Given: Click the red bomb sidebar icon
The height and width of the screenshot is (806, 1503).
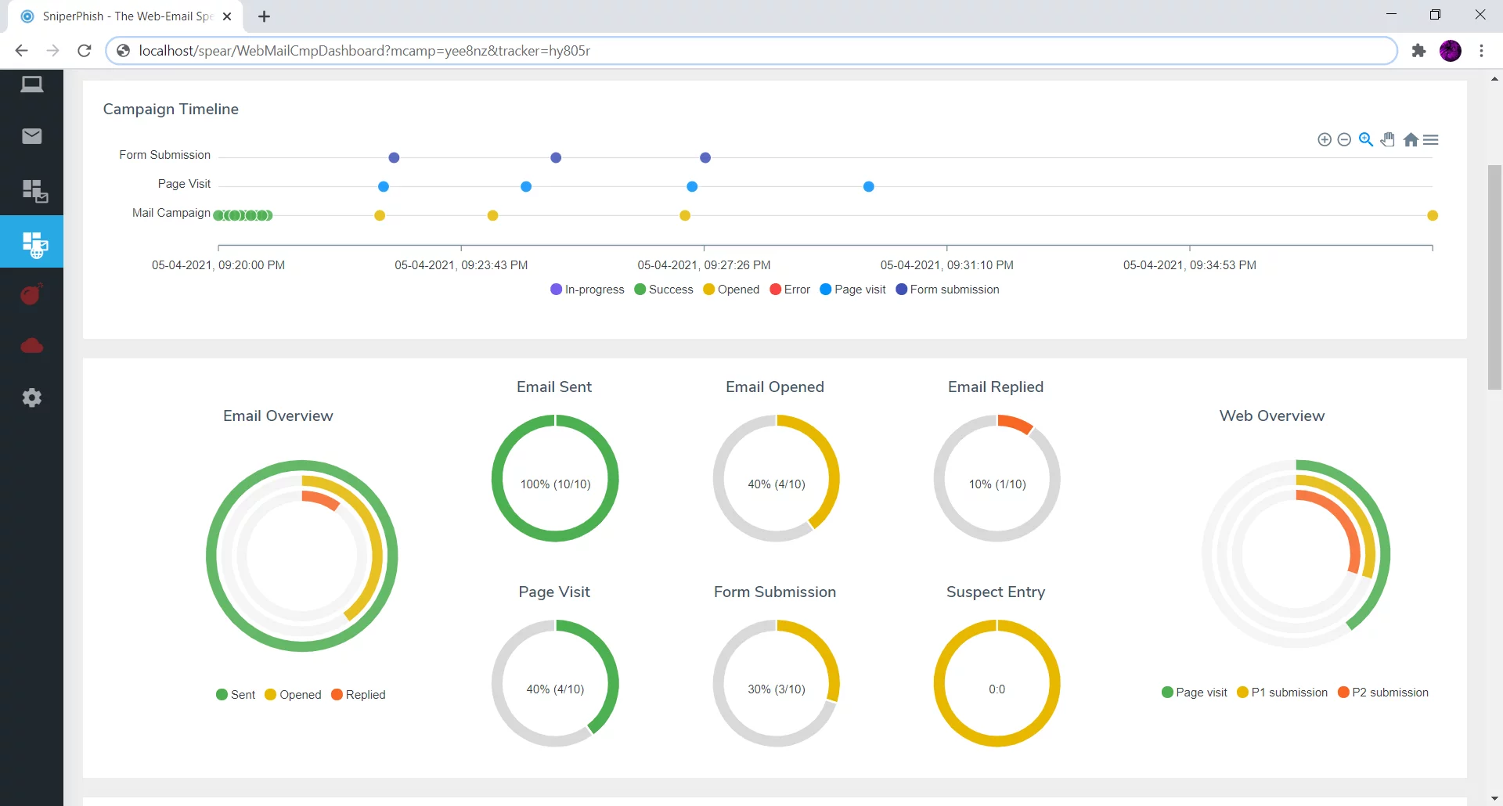Looking at the screenshot, I should (x=31, y=294).
